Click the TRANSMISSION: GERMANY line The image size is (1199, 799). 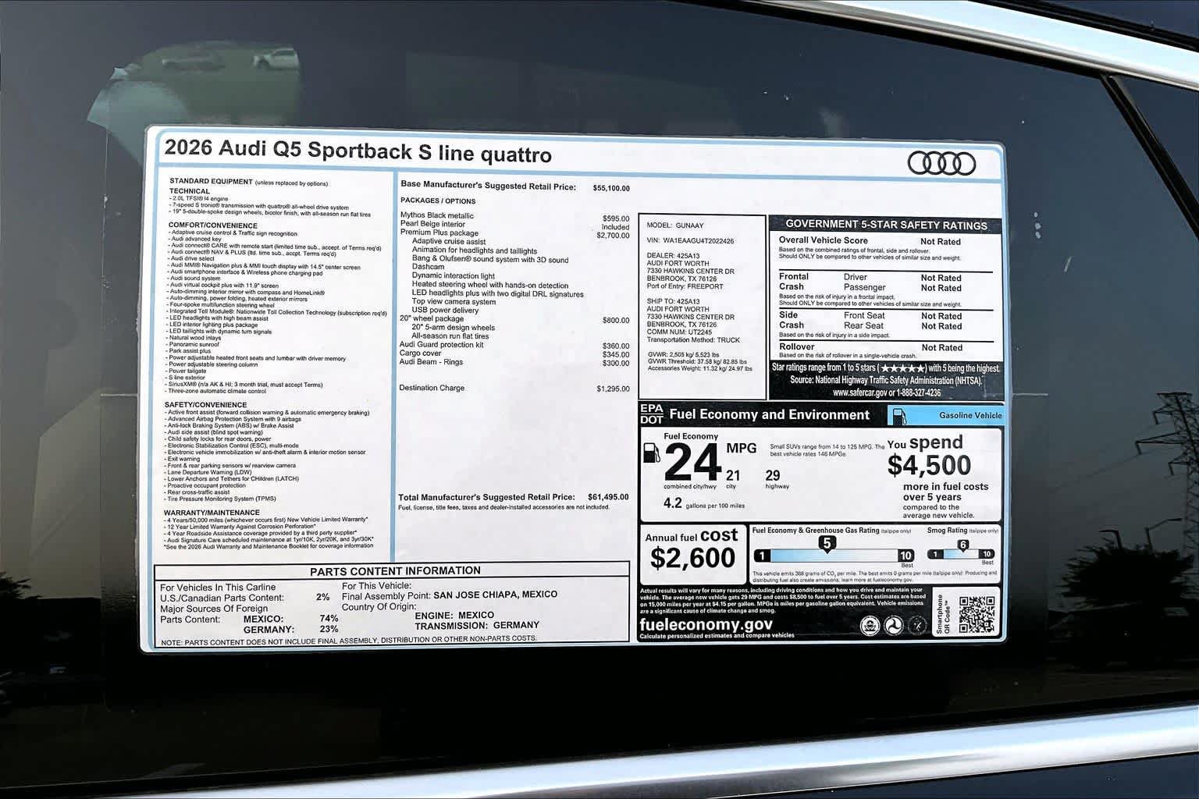tap(477, 625)
